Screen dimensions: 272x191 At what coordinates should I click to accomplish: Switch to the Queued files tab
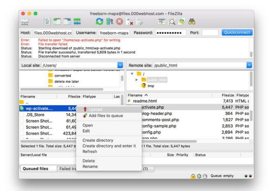coord(35,169)
